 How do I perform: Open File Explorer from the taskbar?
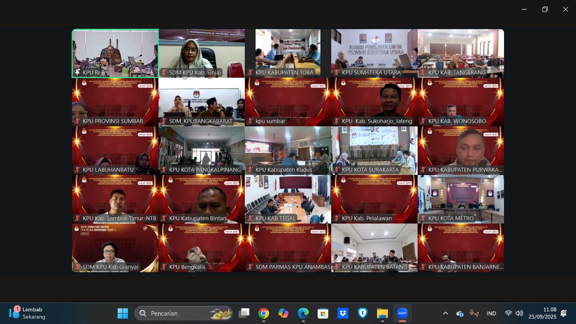382,314
